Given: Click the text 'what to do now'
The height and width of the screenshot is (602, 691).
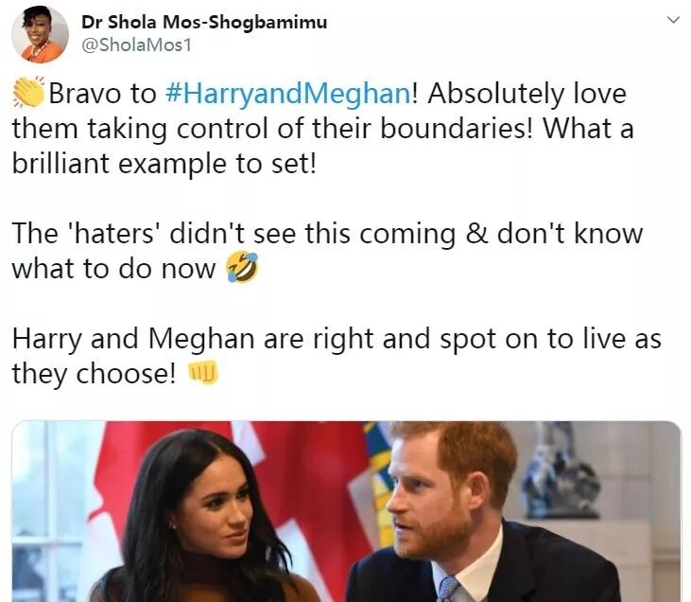Looking at the screenshot, I should pyautogui.click(x=113, y=268).
